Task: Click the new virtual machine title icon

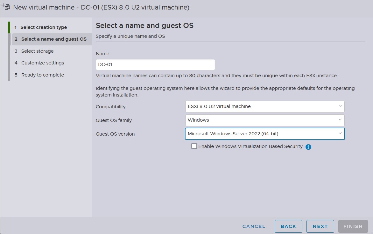Action: click(6, 7)
